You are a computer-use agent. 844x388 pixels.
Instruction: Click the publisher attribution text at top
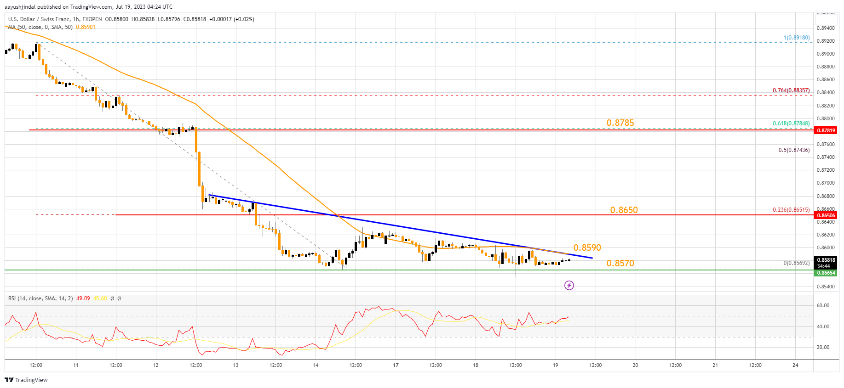(x=89, y=7)
